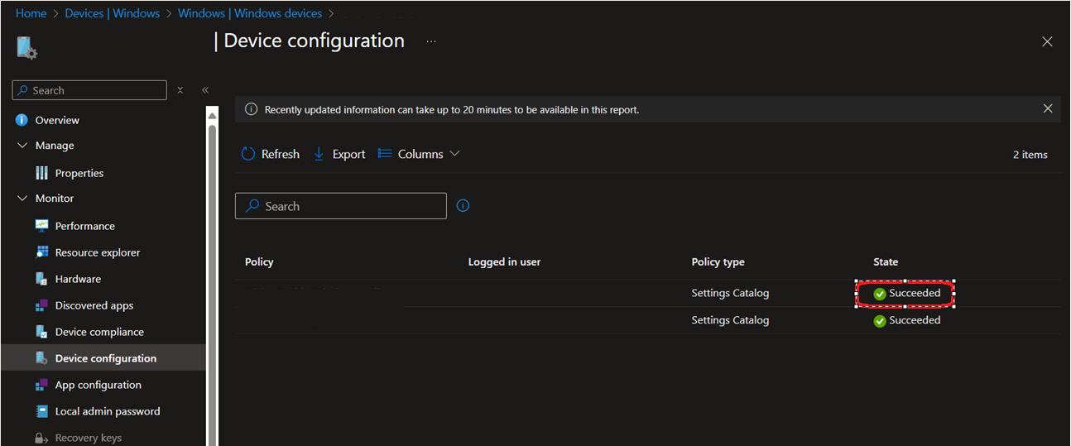Open App configuration
The height and width of the screenshot is (446, 1071).
point(98,385)
